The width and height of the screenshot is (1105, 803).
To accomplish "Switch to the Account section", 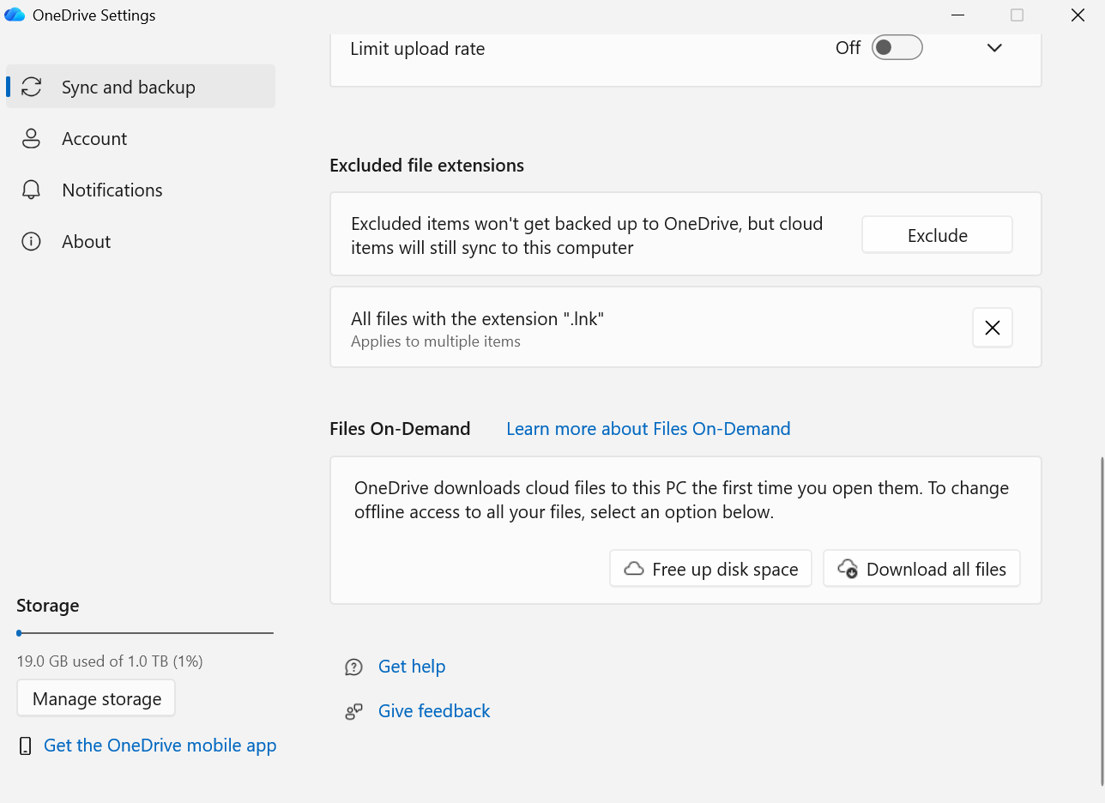I will click(x=141, y=138).
